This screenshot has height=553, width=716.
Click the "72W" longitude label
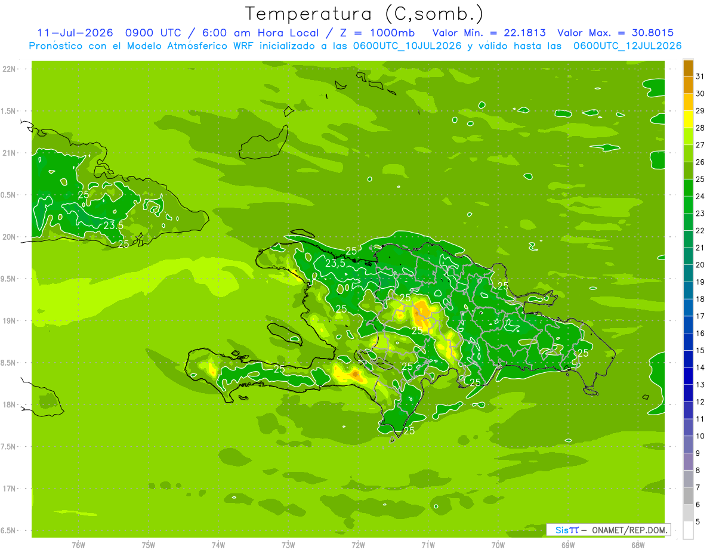click(x=358, y=545)
